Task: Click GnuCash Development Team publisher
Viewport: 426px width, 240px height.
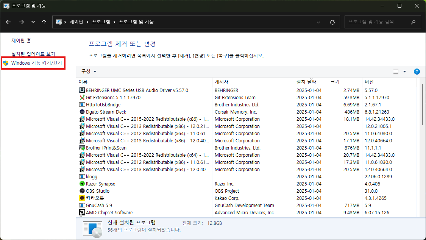Action: point(244,205)
